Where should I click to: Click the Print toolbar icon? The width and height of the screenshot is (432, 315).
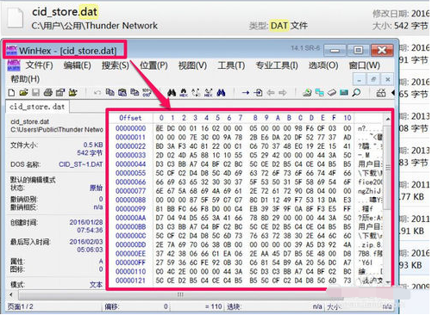point(48,92)
